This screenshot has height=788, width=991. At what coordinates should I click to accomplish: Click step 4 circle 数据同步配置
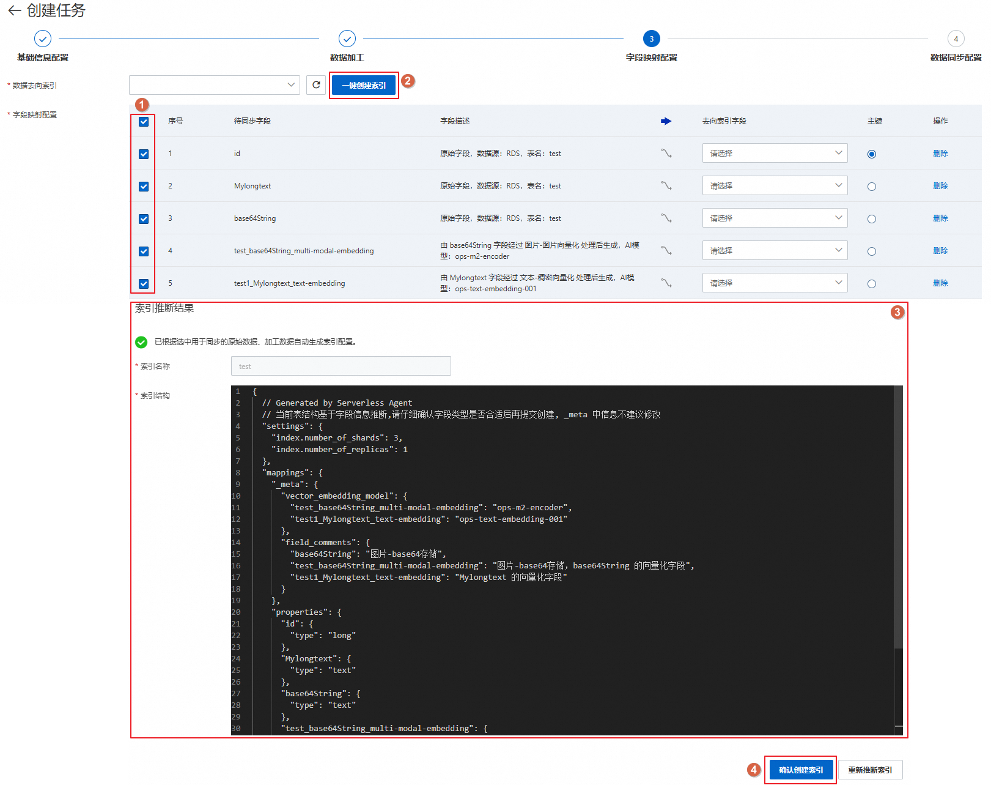point(956,39)
